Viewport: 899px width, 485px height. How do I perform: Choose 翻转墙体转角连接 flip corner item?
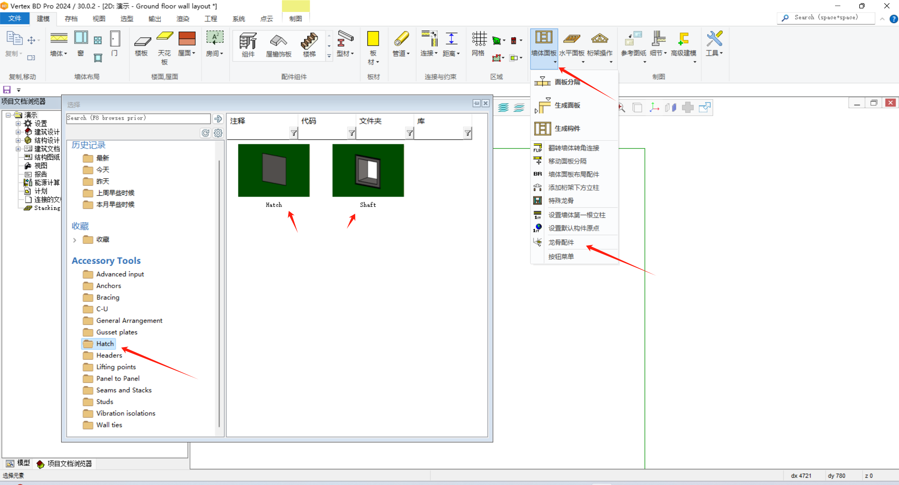pos(574,148)
